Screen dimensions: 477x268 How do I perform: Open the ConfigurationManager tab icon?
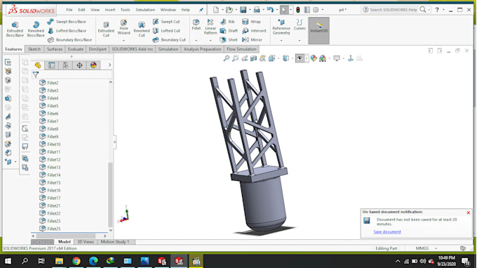[x=65, y=65]
